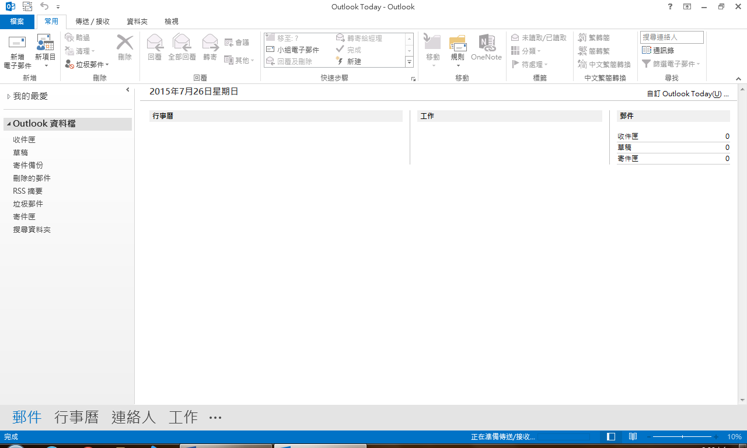747x448 pixels.
Task: Switch to the Home (常用) tab
Action: [51, 22]
